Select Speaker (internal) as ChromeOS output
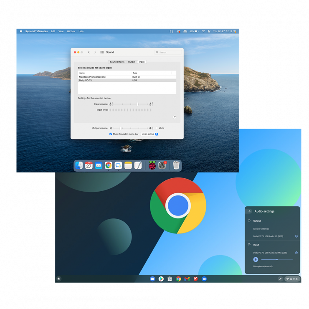The image size is (309, 309). tap(262, 229)
